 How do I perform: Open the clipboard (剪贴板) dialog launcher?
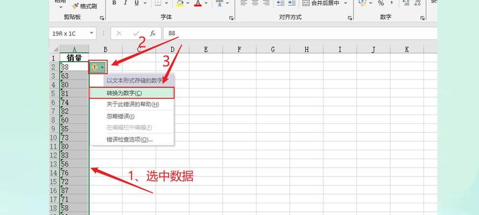pyautogui.click(x=102, y=18)
